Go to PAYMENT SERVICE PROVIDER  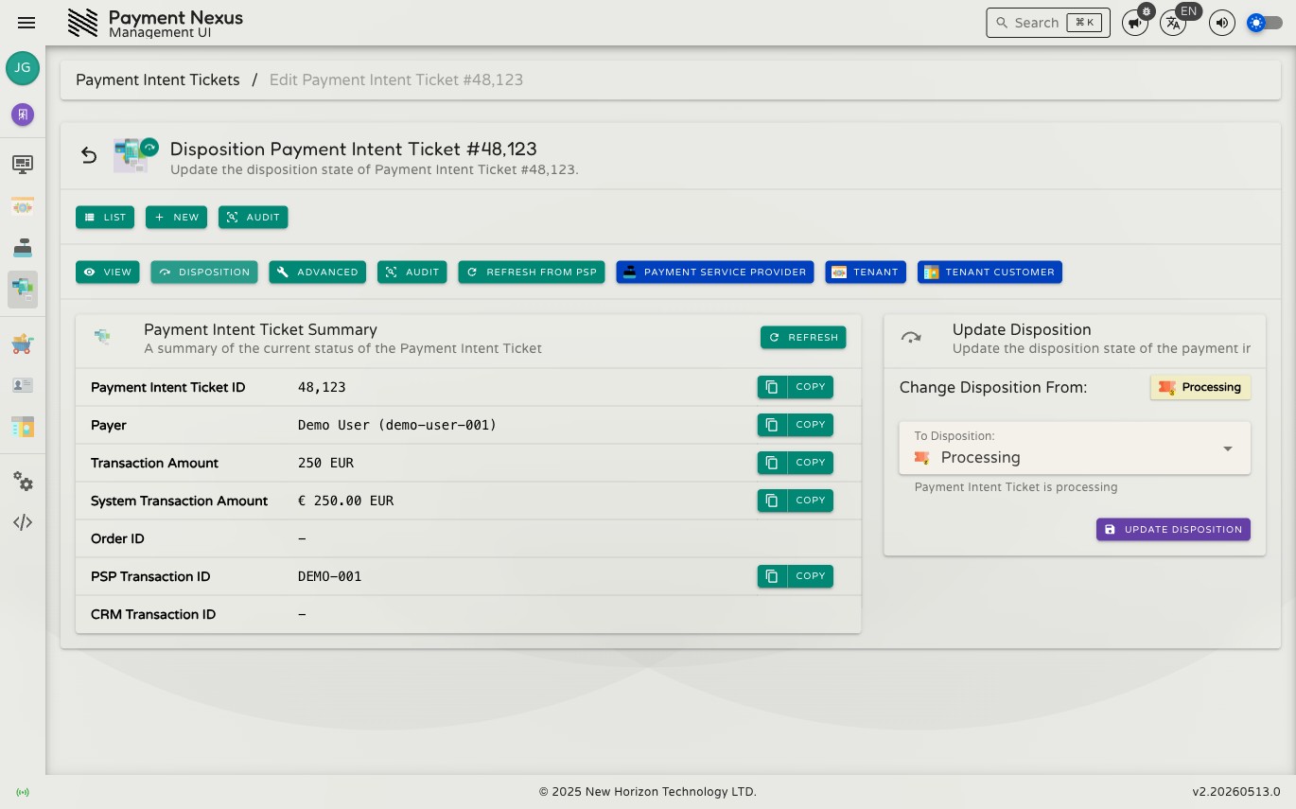pyautogui.click(x=715, y=273)
